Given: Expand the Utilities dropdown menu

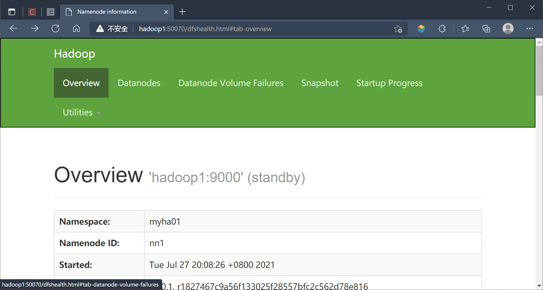Looking at the screenshot, I should click(82, 112).
